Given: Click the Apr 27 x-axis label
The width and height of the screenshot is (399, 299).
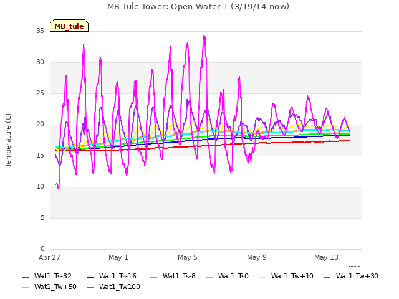Looking at the screenshot, I should pos(49,257).
